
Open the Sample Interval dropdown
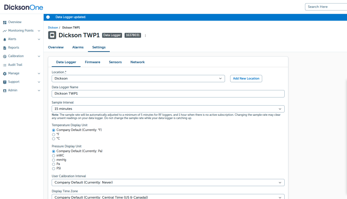tap(168, 109)
